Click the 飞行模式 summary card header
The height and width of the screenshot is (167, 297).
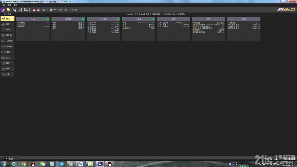[x=103, y=19]
